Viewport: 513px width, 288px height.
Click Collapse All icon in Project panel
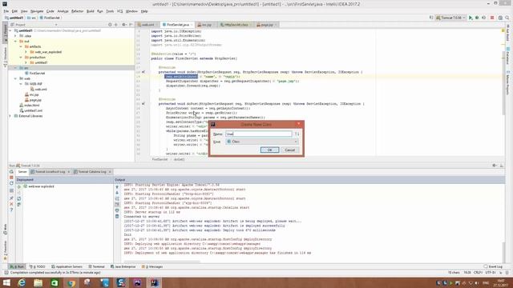[115, 25]
